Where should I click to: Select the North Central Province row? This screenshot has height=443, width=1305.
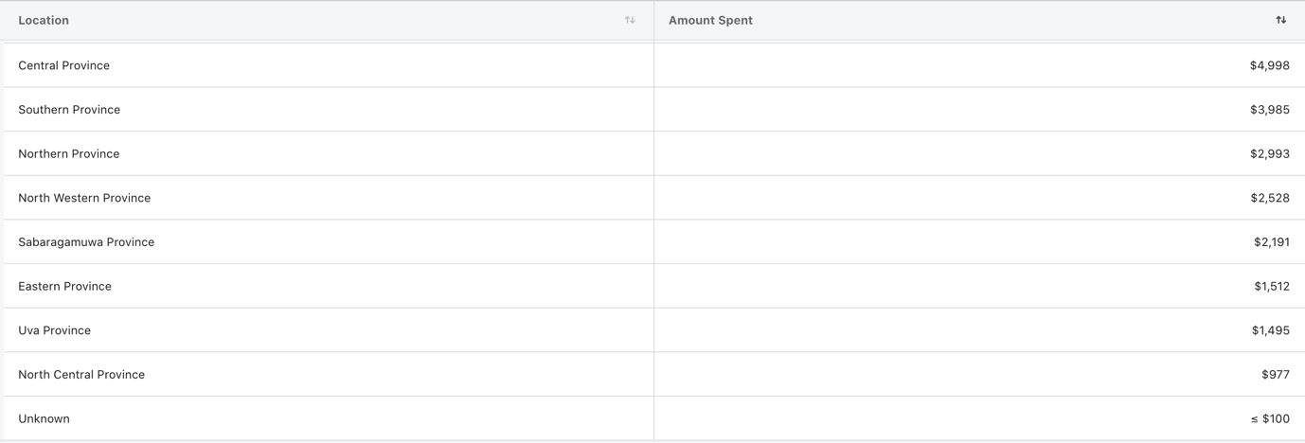[x=654, y=375]
